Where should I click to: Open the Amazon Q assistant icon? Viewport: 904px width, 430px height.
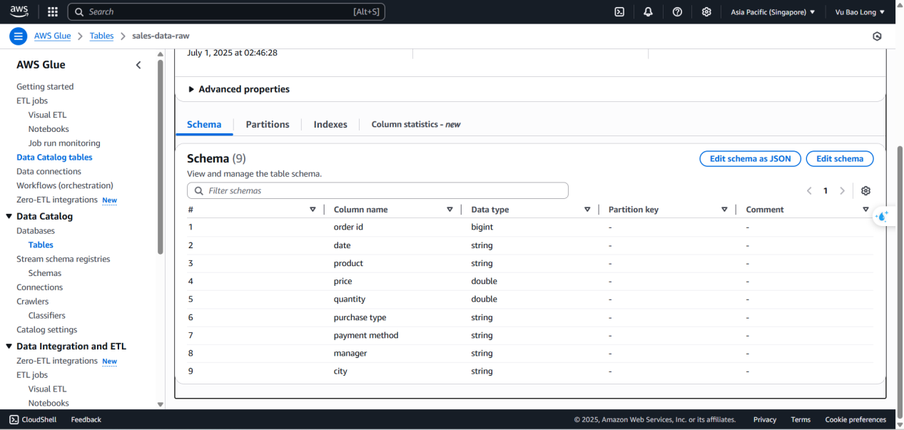[883, 216]
